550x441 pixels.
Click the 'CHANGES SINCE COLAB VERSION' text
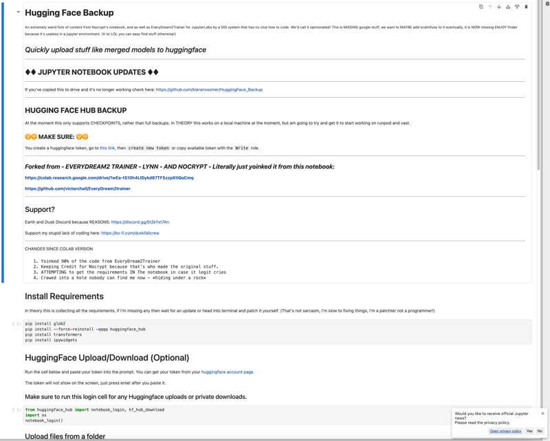click(59, 249)
